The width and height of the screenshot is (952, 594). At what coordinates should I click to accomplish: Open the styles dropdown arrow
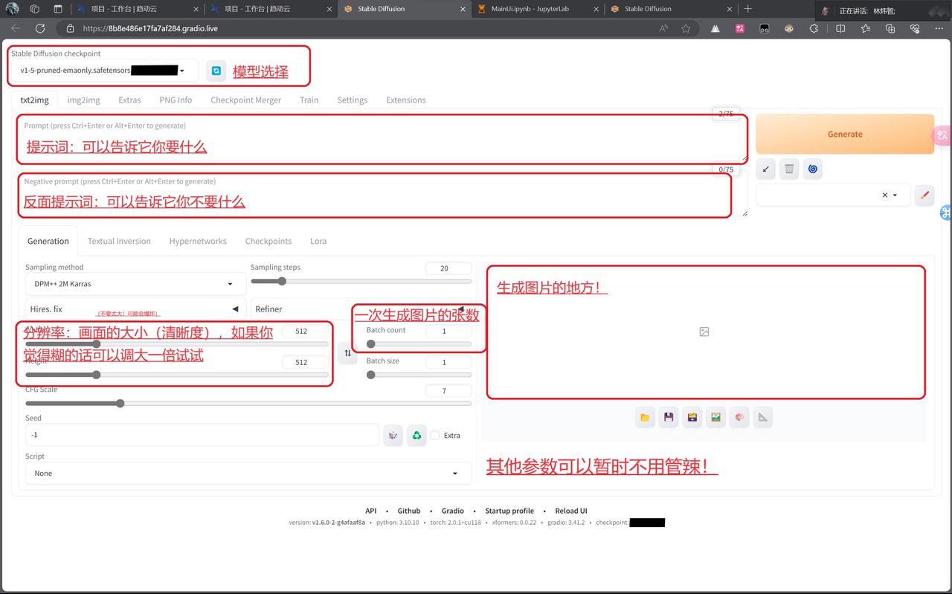[895, 195]
